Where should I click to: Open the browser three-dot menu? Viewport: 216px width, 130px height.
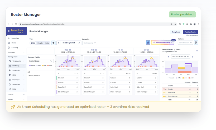pyautogui.click(x=198, y=24)
